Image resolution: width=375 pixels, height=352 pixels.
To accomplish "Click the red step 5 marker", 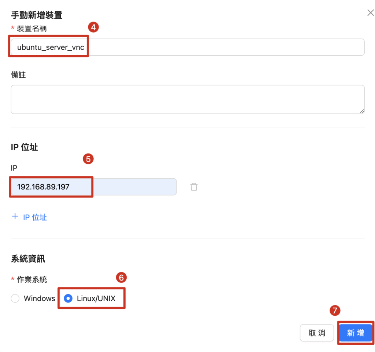I will click(x=88, y=159).
